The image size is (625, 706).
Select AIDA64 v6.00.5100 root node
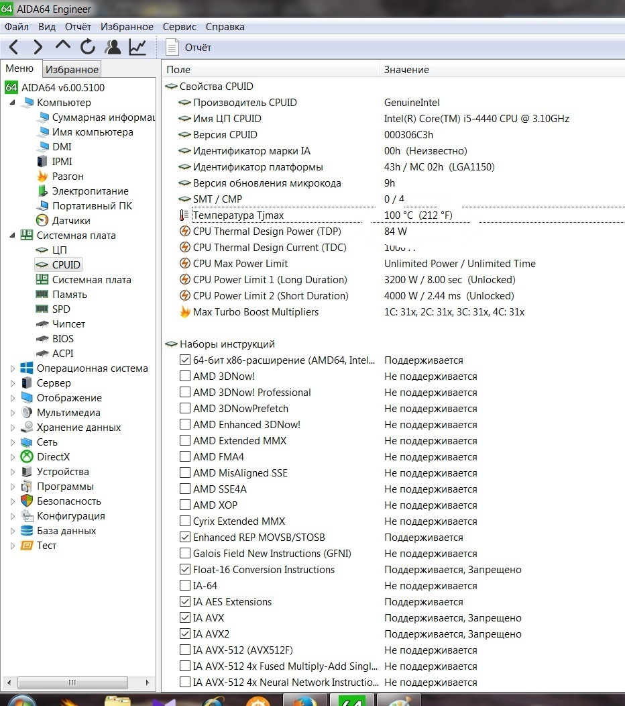click(55, 87)
